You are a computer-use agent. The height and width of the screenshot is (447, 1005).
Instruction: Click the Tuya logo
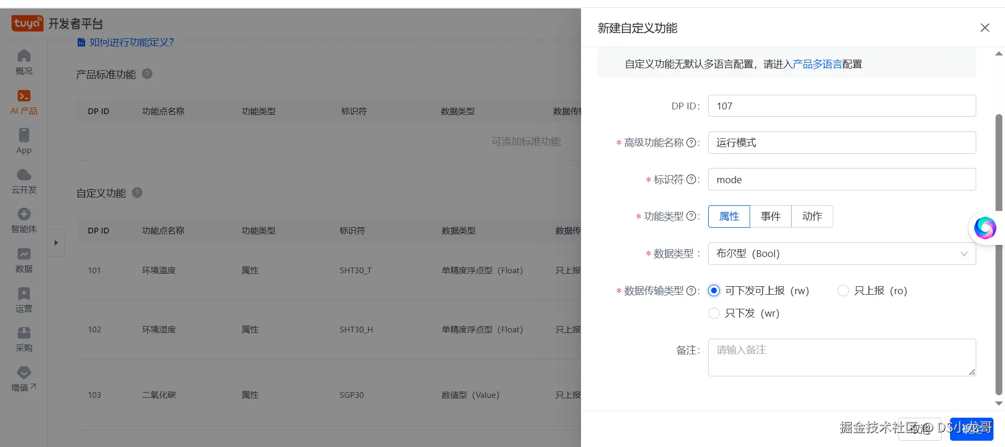point(27,23)
